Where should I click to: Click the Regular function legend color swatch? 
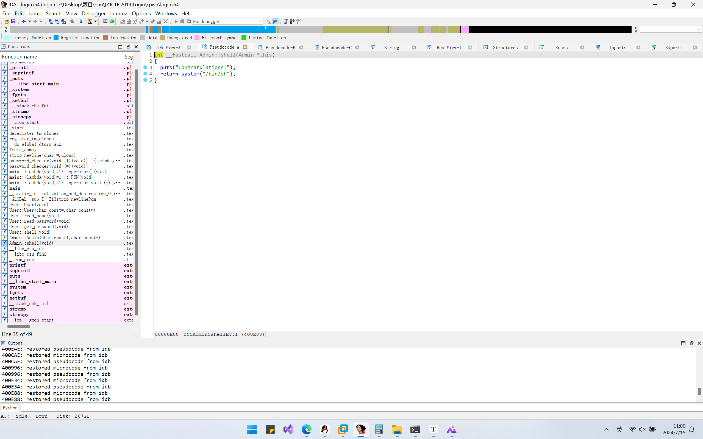click(56, 38)
